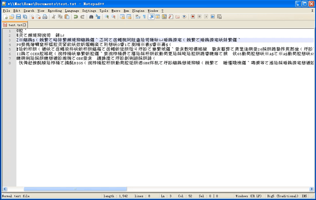Open the Tools menu
This screenshot has width=316, height=200.
104,11
